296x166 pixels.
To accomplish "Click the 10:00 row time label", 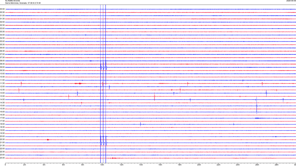I will pyautogui.click(x=2, y=73).
